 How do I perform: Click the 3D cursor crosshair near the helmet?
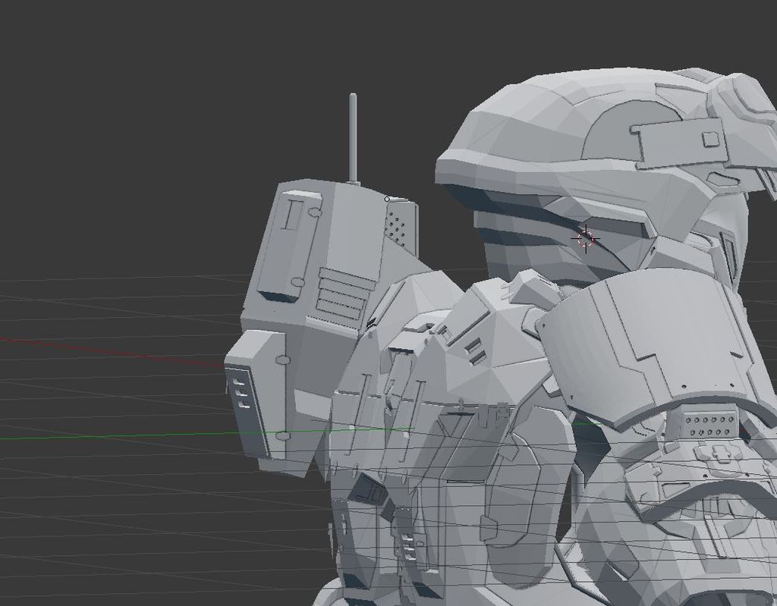[x=586, y=239]
